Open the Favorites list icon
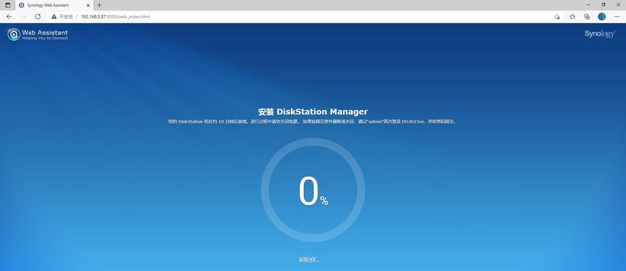Screen dimensions: 626x271 572,17
